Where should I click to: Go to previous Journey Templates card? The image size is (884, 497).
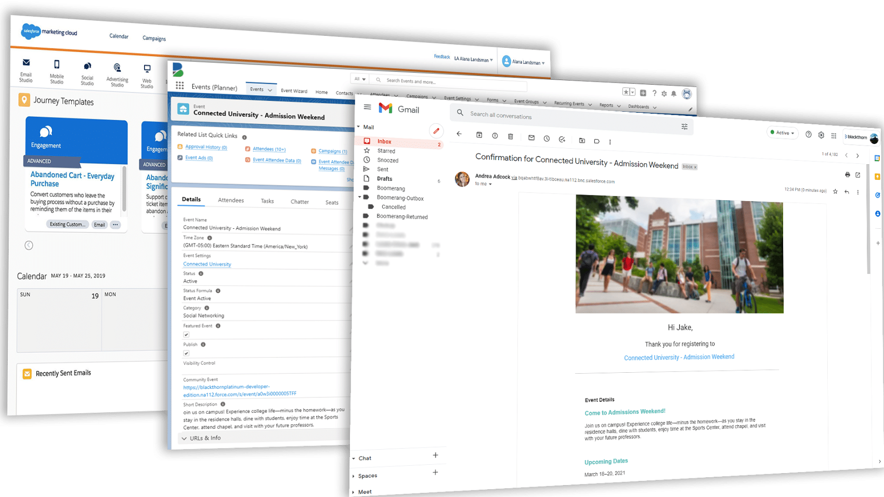(x=29, y=245)
